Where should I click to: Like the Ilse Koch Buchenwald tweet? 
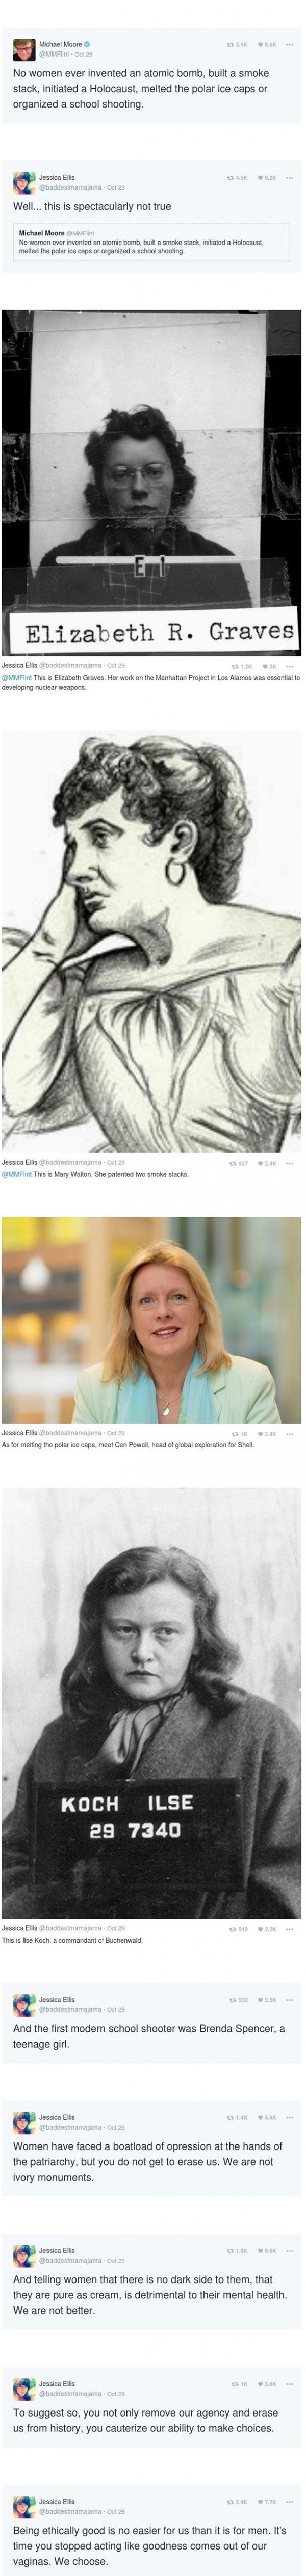[x=260, y=1929]
